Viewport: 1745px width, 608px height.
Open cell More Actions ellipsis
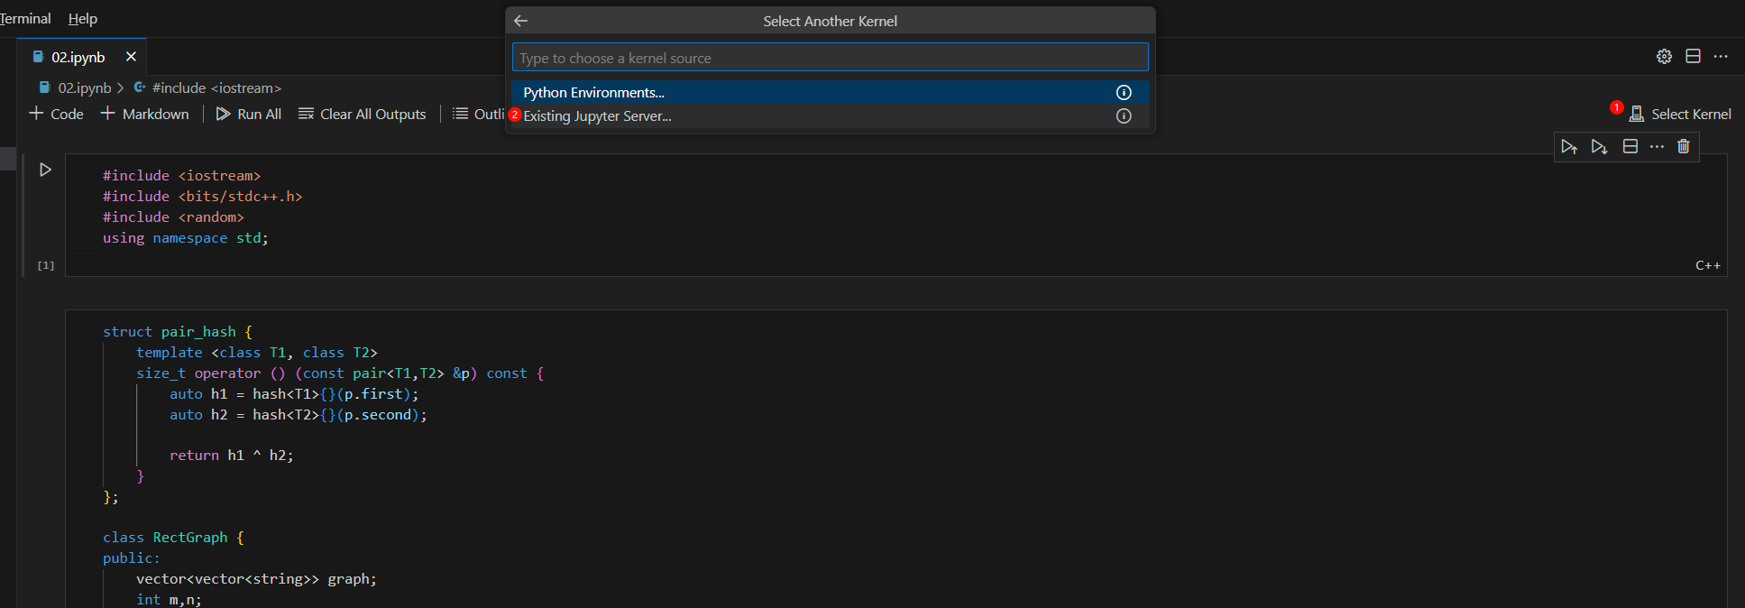click(1657, 146)
